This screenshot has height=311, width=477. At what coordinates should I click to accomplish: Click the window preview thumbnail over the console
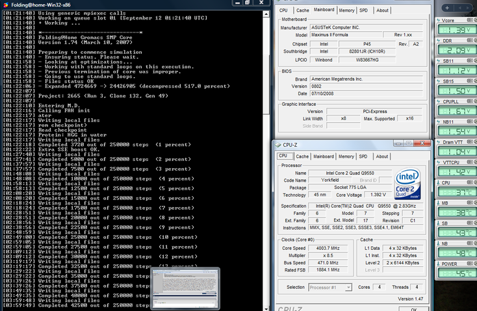(x=185, y=288)
